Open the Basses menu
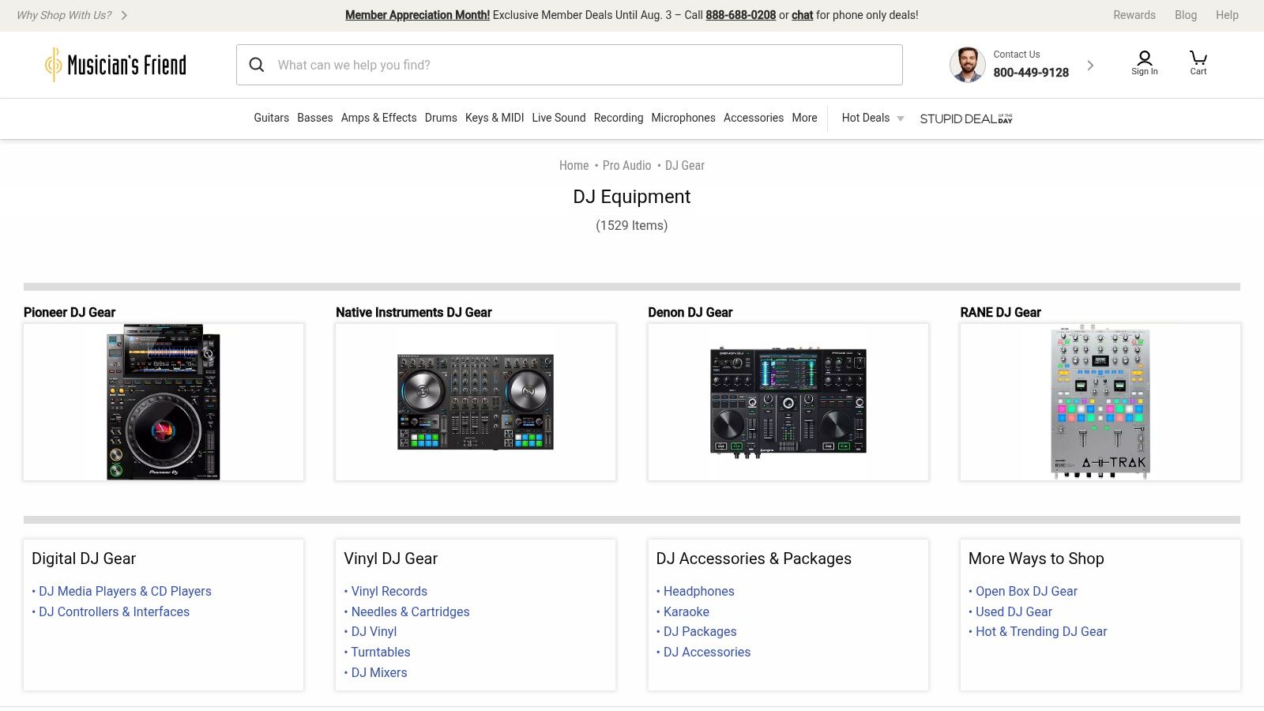 (x=314, y=118)
